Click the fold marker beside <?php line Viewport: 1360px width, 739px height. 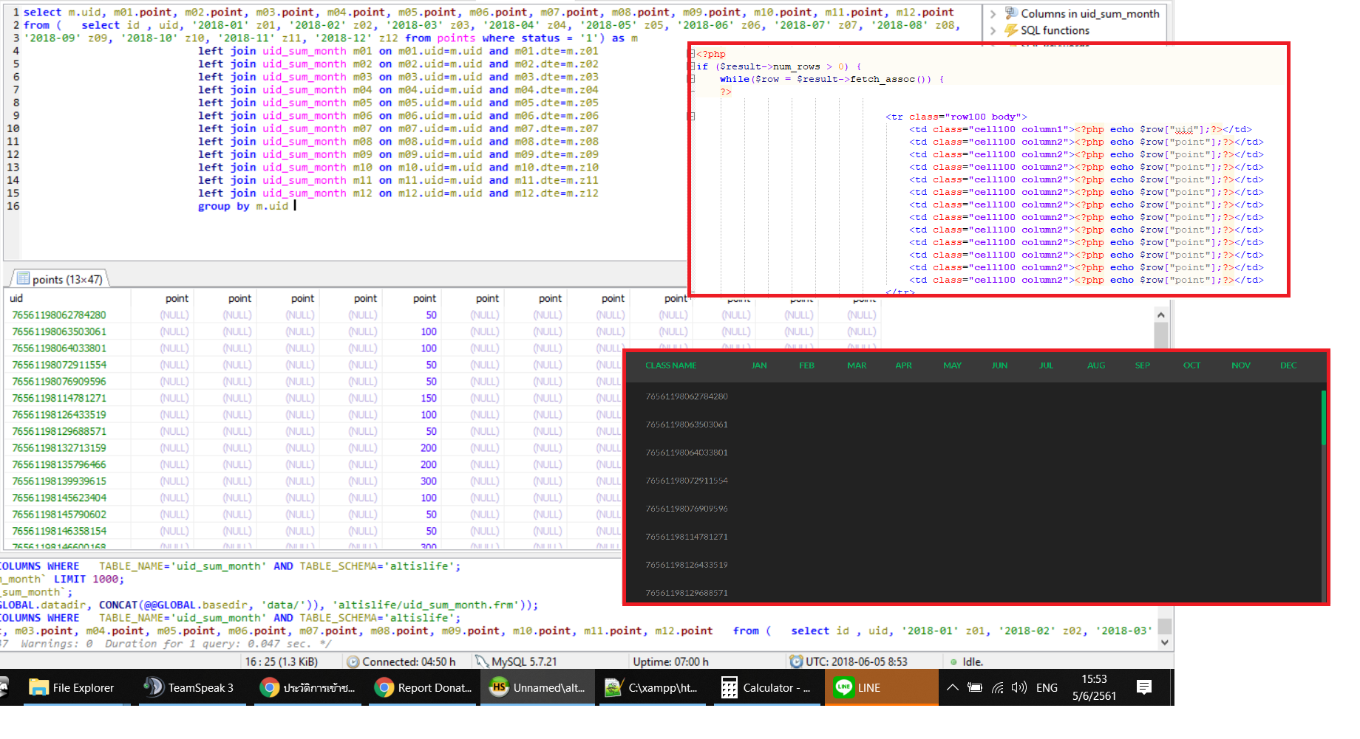click(x=692, y=54)
